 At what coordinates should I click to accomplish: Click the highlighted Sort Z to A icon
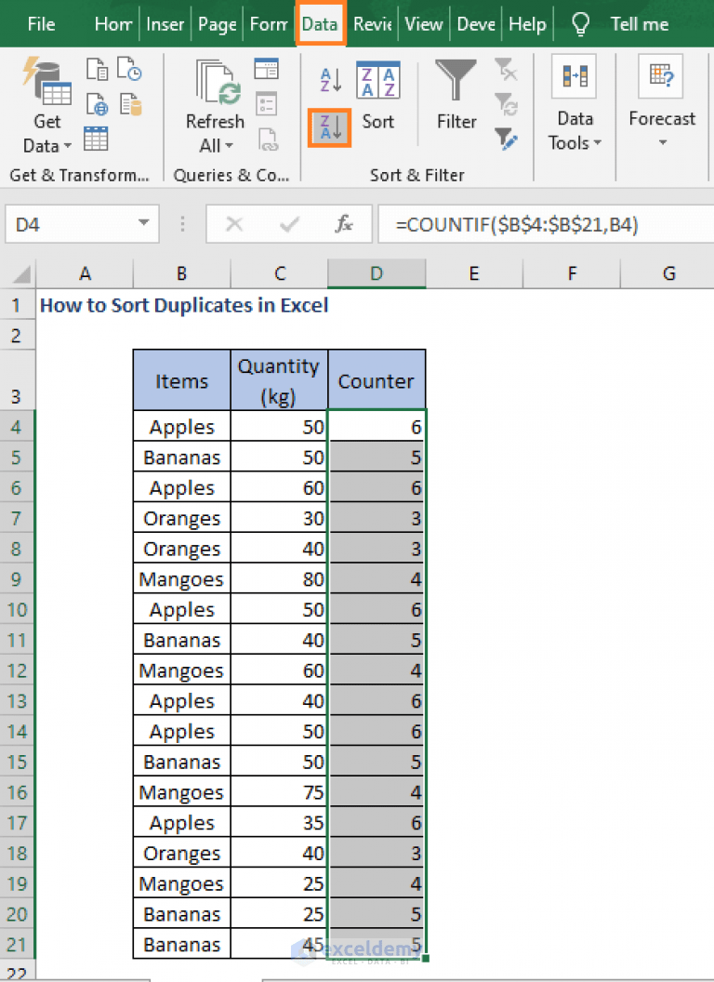(x=329, y=126)
